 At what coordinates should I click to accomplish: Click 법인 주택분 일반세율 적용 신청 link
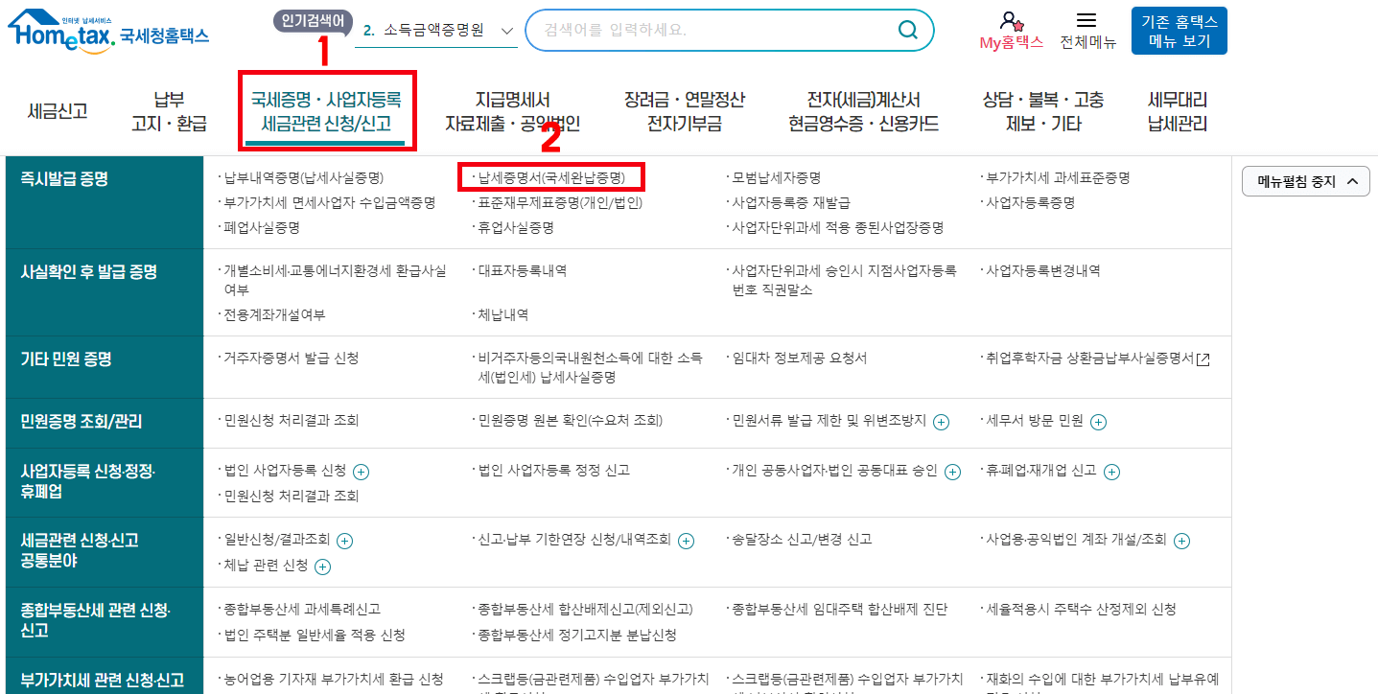tap(314, 635)
